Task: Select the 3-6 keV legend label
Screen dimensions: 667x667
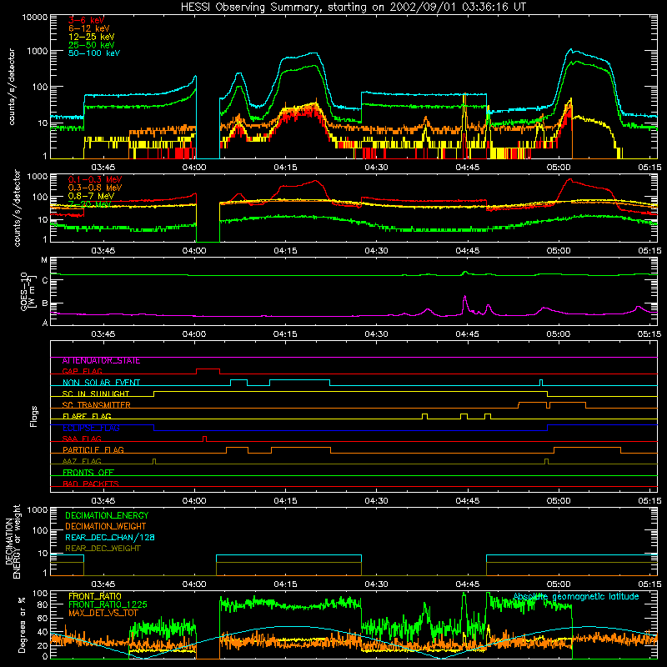Action: 86,20
